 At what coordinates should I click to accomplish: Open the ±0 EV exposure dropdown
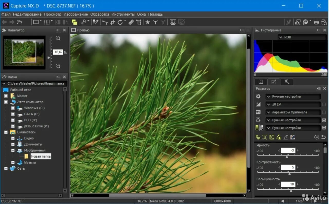pyautogui.click(x=293, y=104)
